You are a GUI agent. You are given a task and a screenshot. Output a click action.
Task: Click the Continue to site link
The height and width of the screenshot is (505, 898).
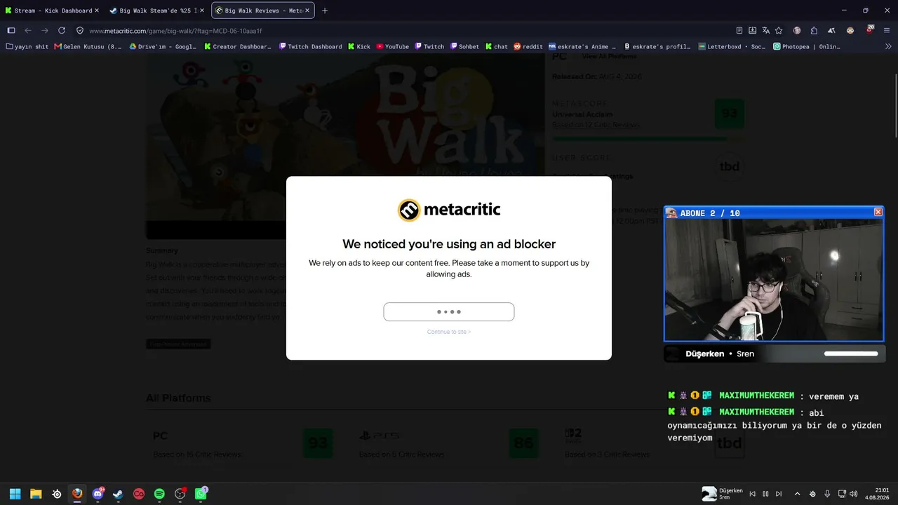(x=449, y=332)
